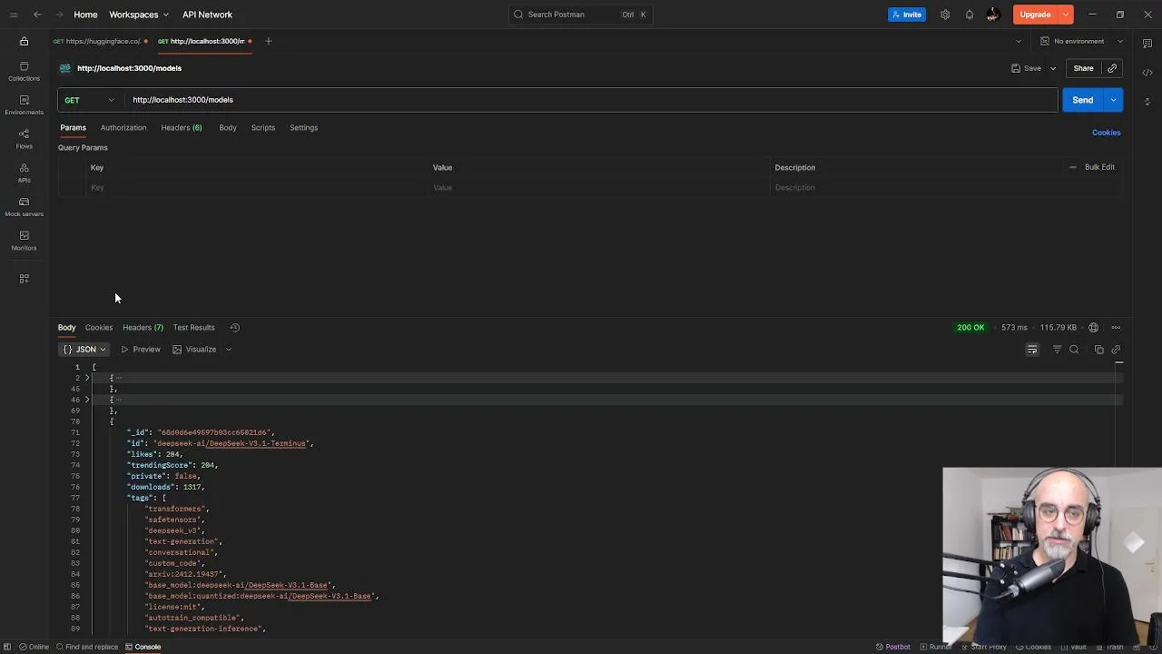The height and width of the screenshot is (654, 1162).
Task: Toggle word wrap in response
Action: [1032, 350]
